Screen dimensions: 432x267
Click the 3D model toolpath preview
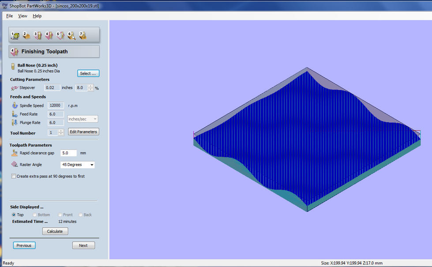pyautogui.click(x=307, y=139)
